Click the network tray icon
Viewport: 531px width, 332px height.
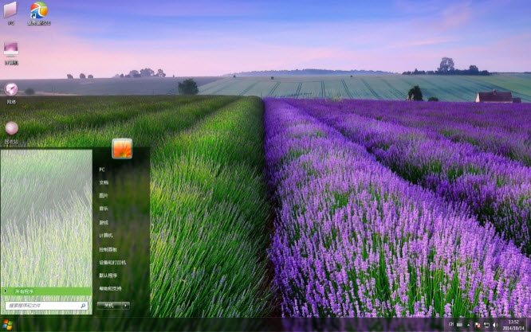pyautogui.click(x=487, y=324)
